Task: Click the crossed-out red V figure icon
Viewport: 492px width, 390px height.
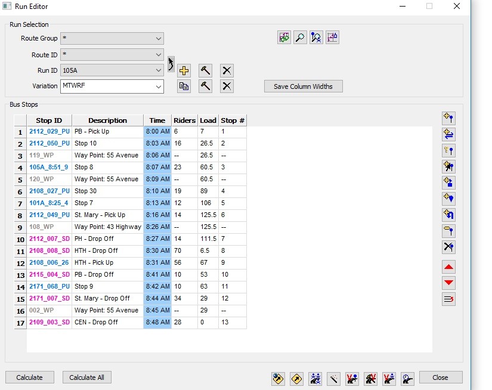Action: tap(370, 379)
